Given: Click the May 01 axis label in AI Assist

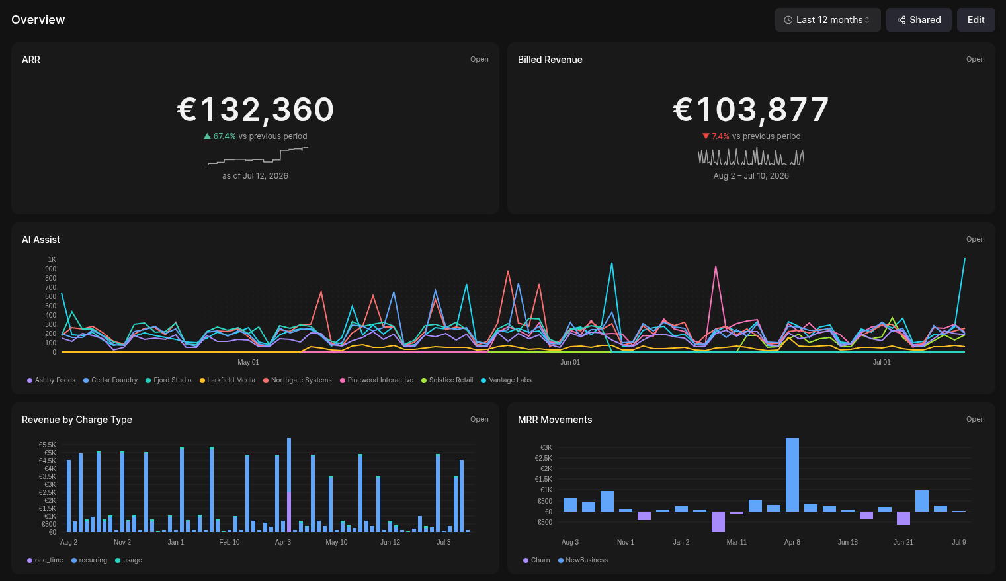Looking at the screenshot, I should tap(249, 362).
